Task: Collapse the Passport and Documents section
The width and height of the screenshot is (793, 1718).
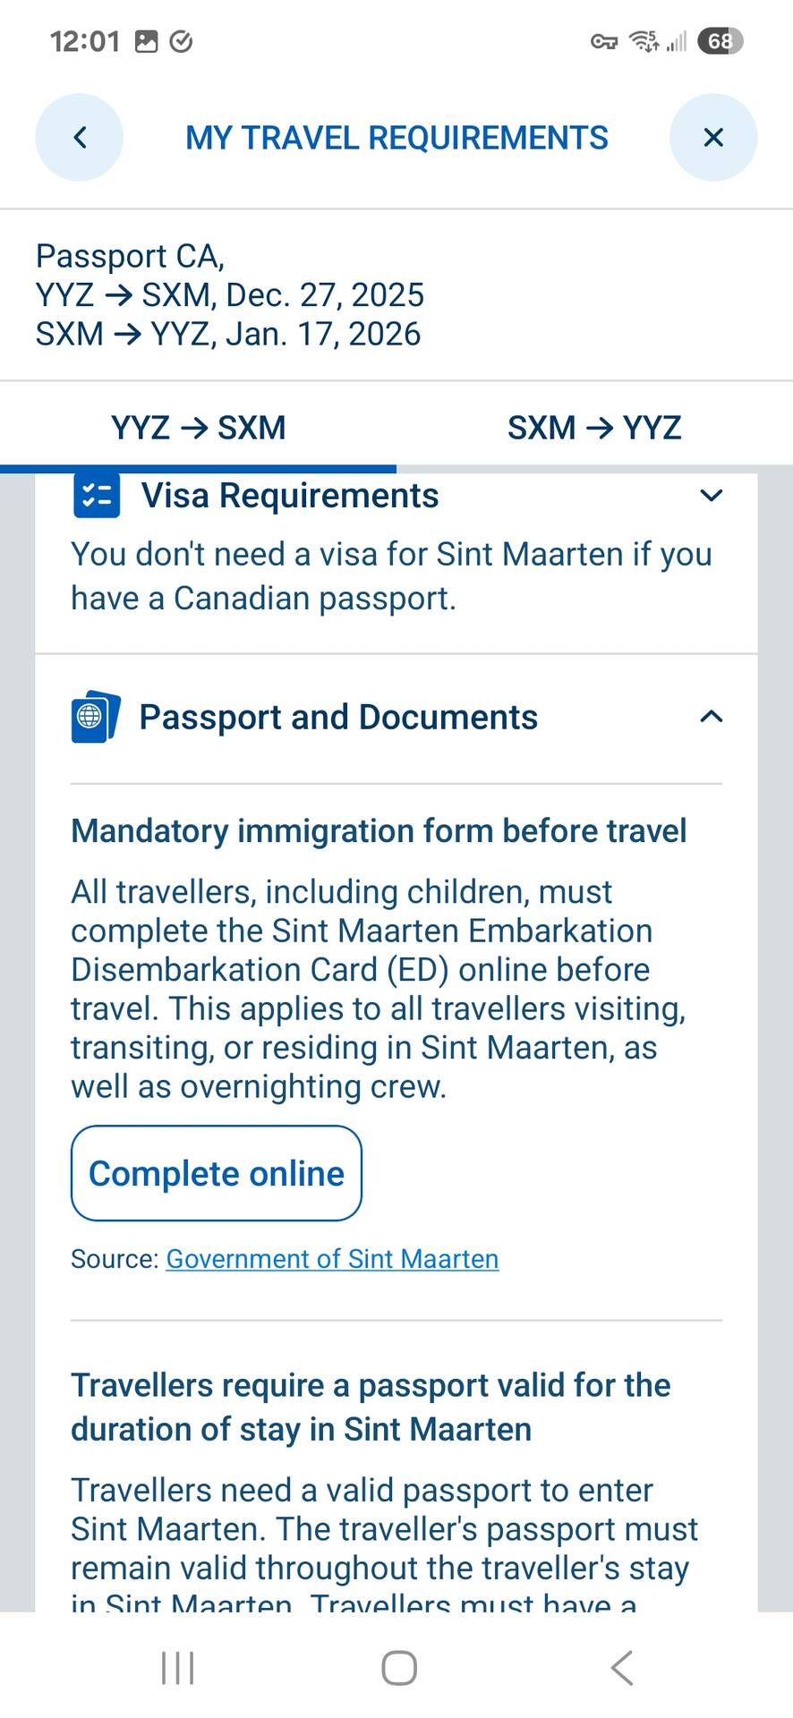Action: click(x=711, y=716)
